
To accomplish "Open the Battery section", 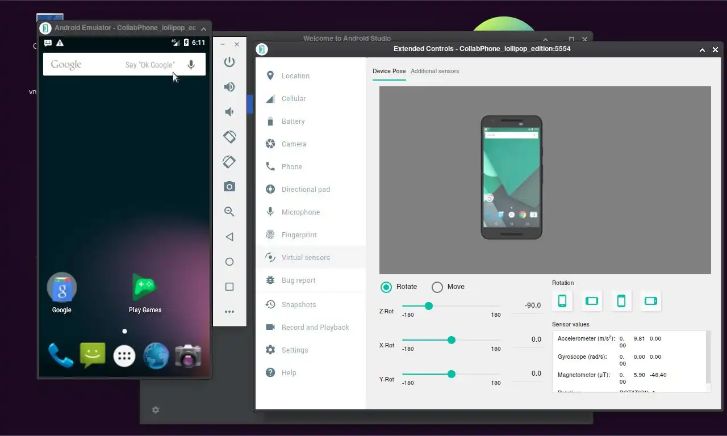I will click(311, 121).
